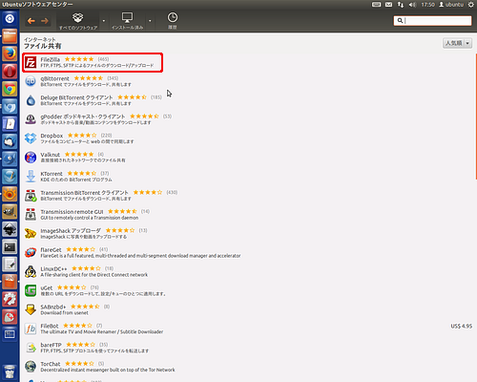The width and height of the screenshot is (477, 382).
Task: Select the bareFTP application icon
Action: tap(31, 348)
